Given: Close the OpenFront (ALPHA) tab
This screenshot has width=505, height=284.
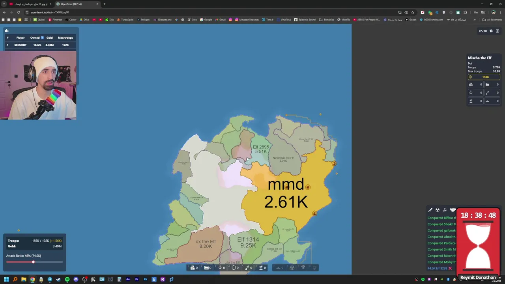Looking at the screenshot, I should pyautogui.click(x=97, y=4).
